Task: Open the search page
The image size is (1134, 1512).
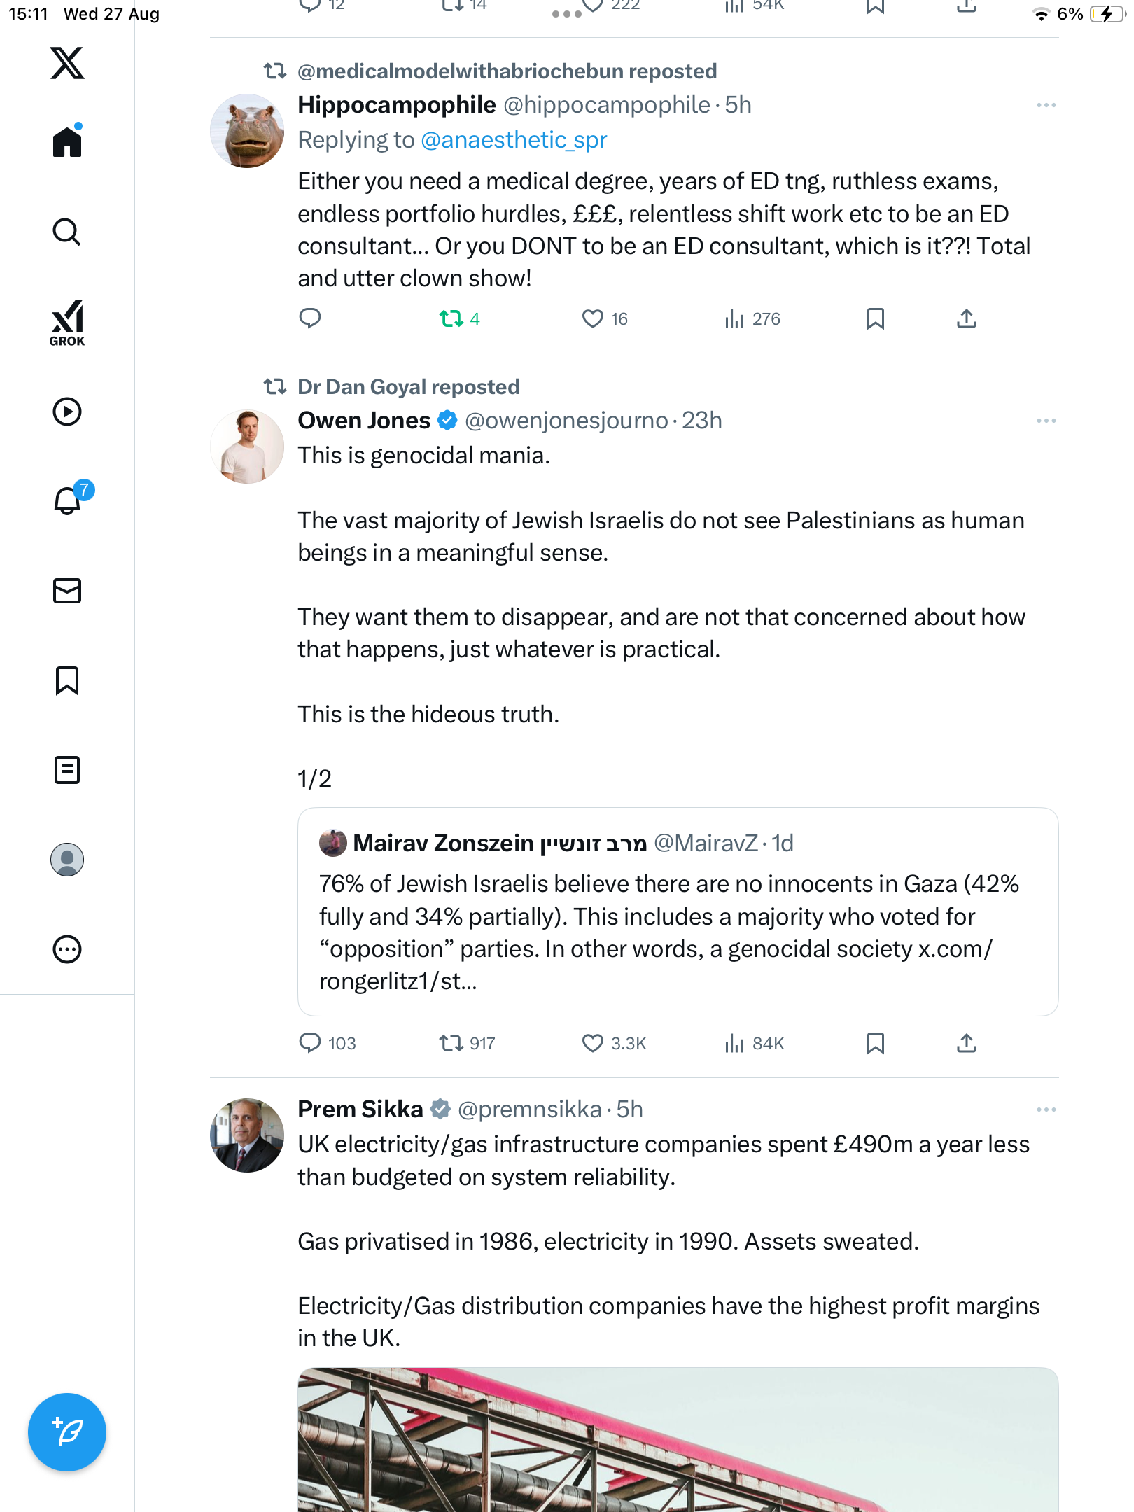Action: [x=67, y=232]
